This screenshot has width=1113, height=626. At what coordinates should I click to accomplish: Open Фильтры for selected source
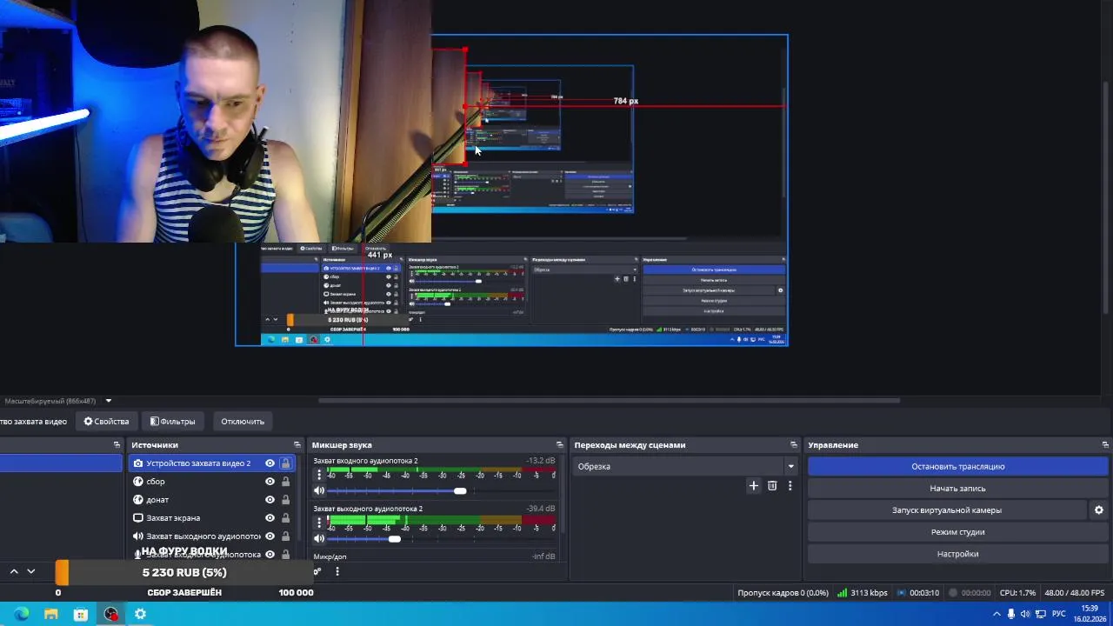[x=172, y=422]
